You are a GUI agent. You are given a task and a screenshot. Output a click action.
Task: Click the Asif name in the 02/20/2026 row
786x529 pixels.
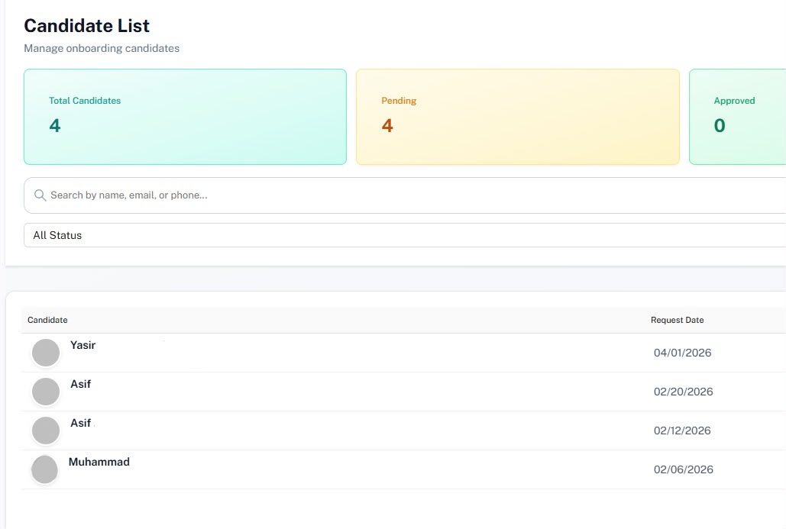coord(81,384)
